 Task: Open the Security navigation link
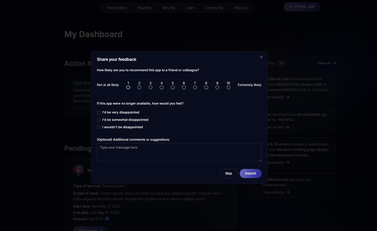tap(168, 8)
